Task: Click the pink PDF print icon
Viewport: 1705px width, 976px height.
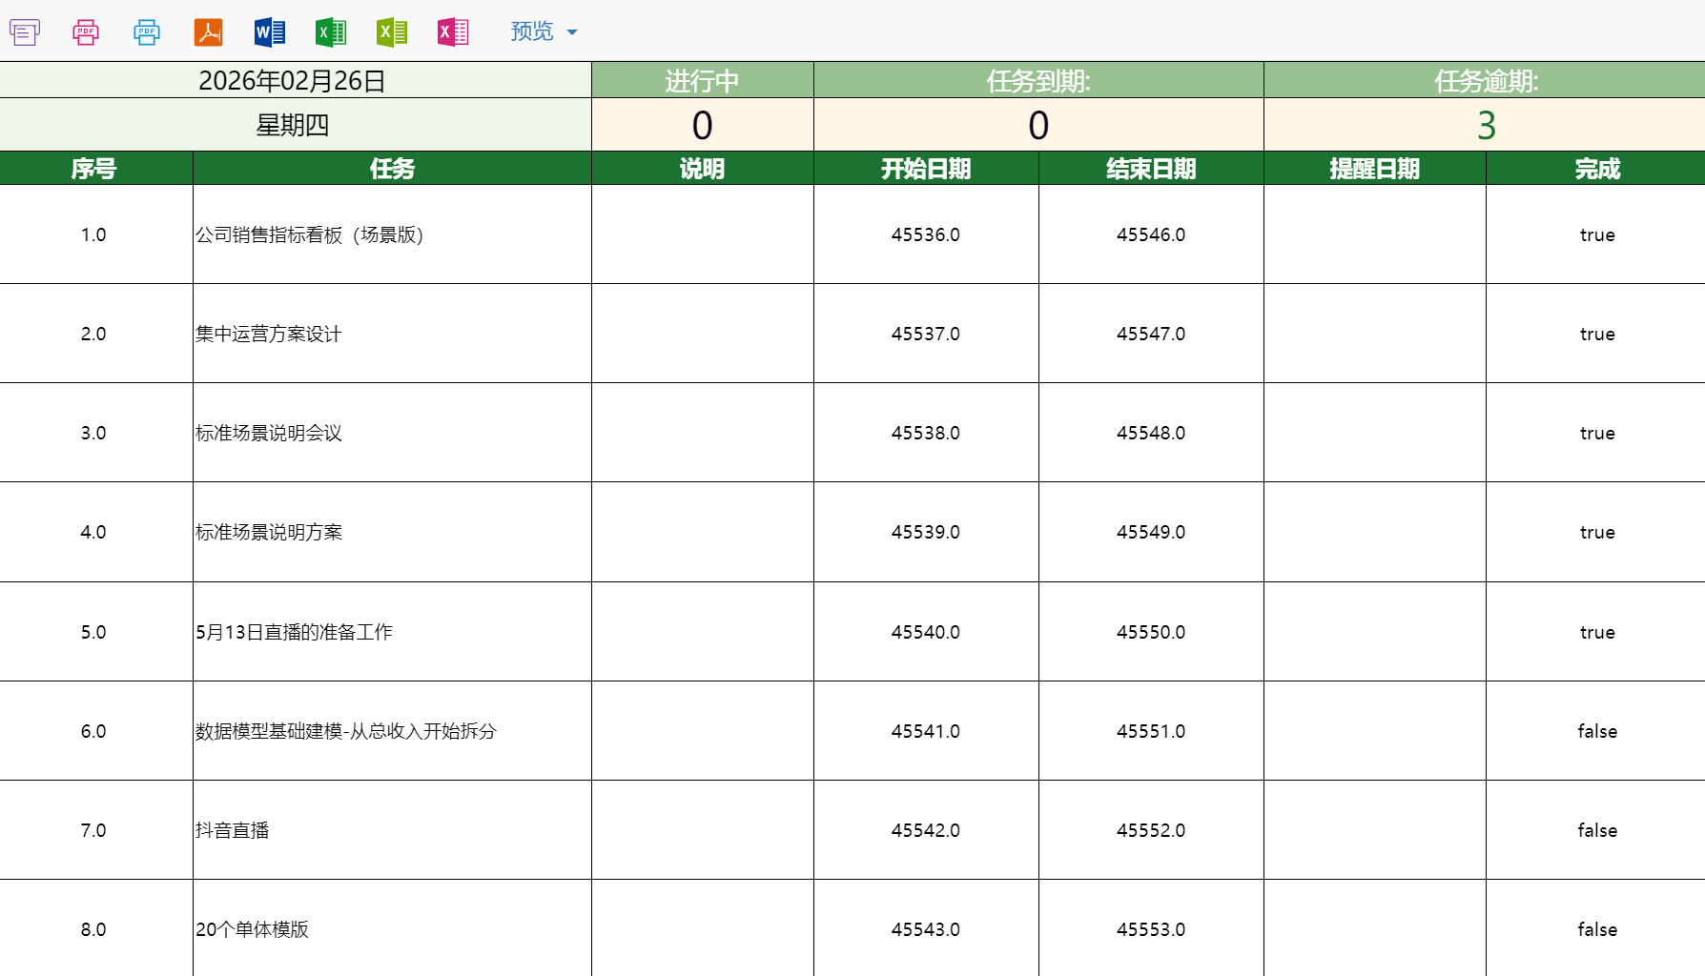Action: [86, 32]
